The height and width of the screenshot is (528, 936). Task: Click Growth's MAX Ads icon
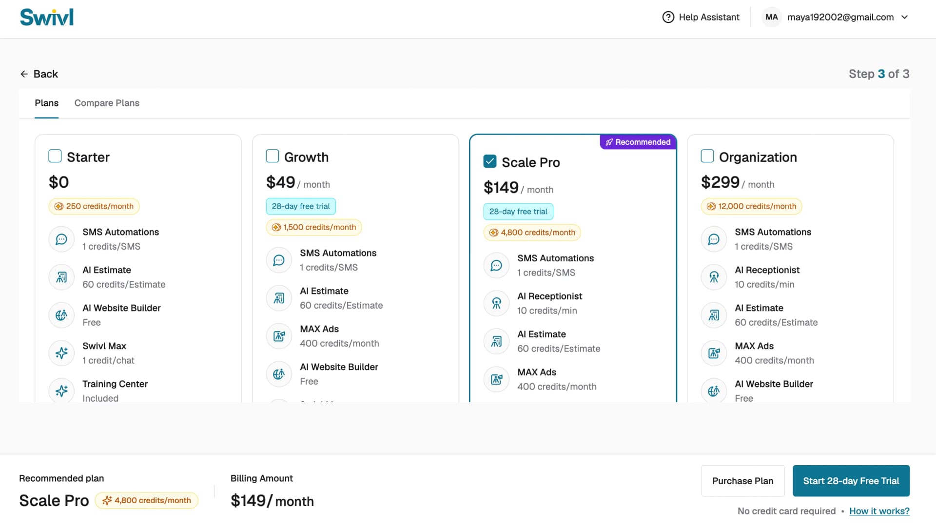click(x=279, y=336)
